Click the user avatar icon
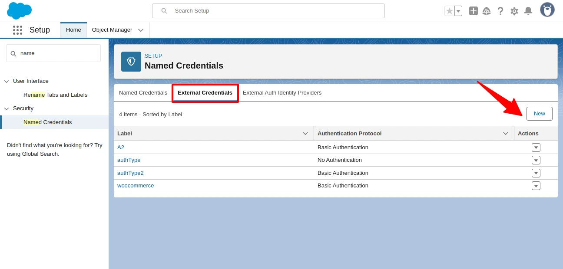The height and width of the screenshot is (269, 563). click(547, 10)
